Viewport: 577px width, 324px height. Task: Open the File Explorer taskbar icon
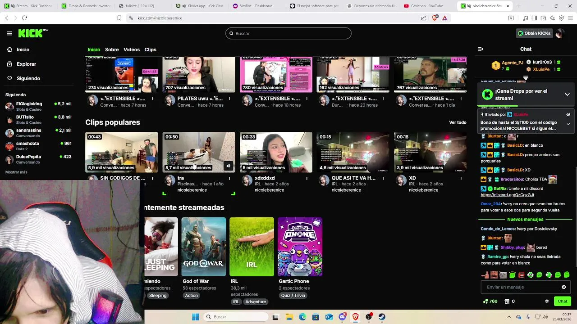tap(289, 317)
